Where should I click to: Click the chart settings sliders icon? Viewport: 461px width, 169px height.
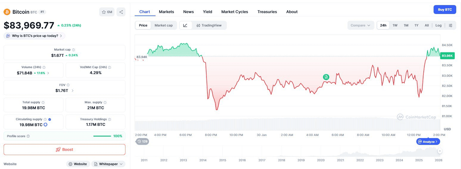click(x=451, y=25)
